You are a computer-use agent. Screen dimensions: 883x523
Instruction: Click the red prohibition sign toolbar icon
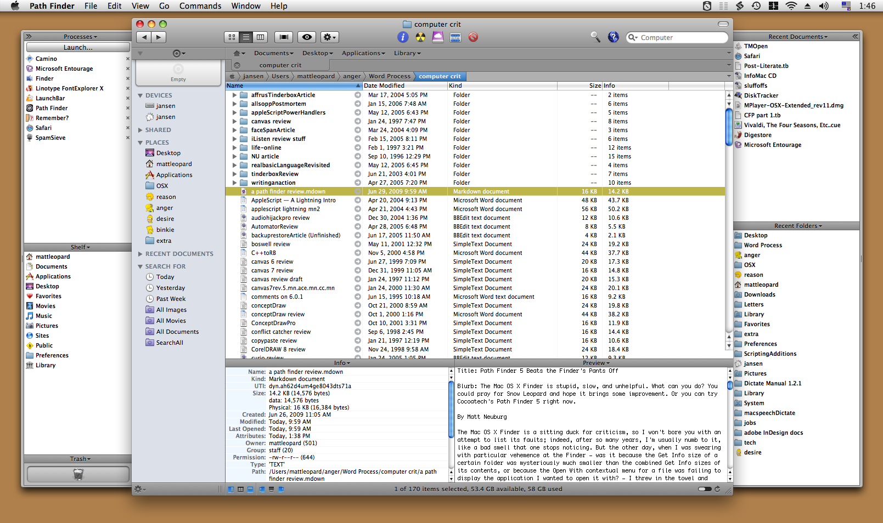click(x=473, y=37)
